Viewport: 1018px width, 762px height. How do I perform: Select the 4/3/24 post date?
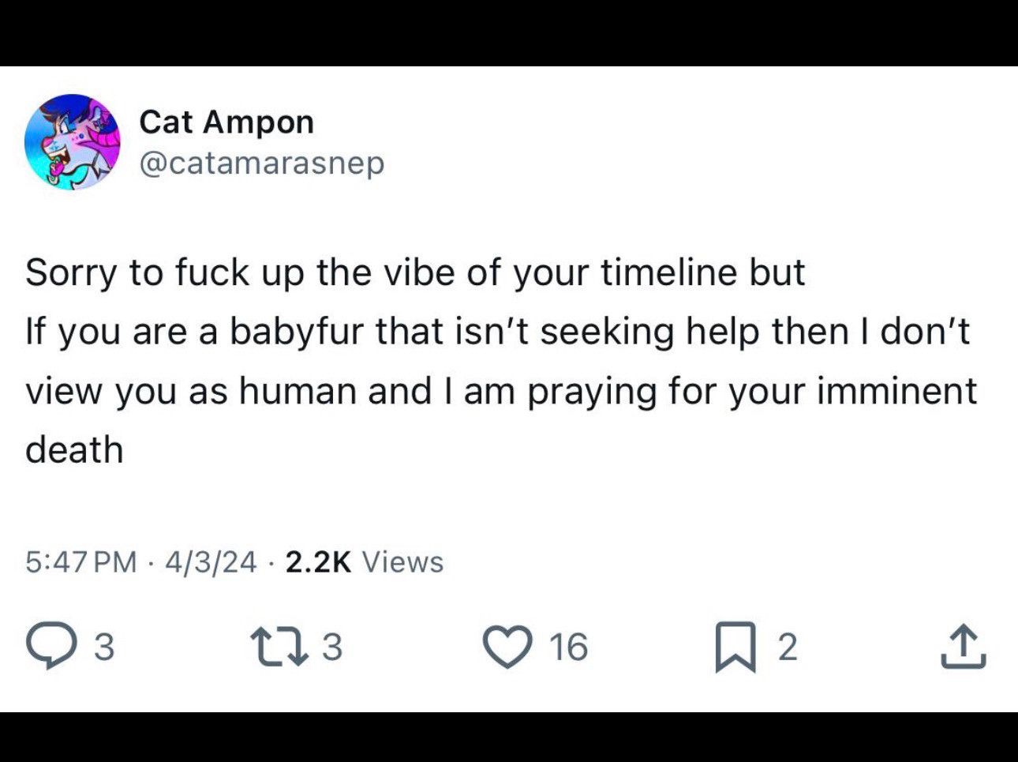point(211,561)
